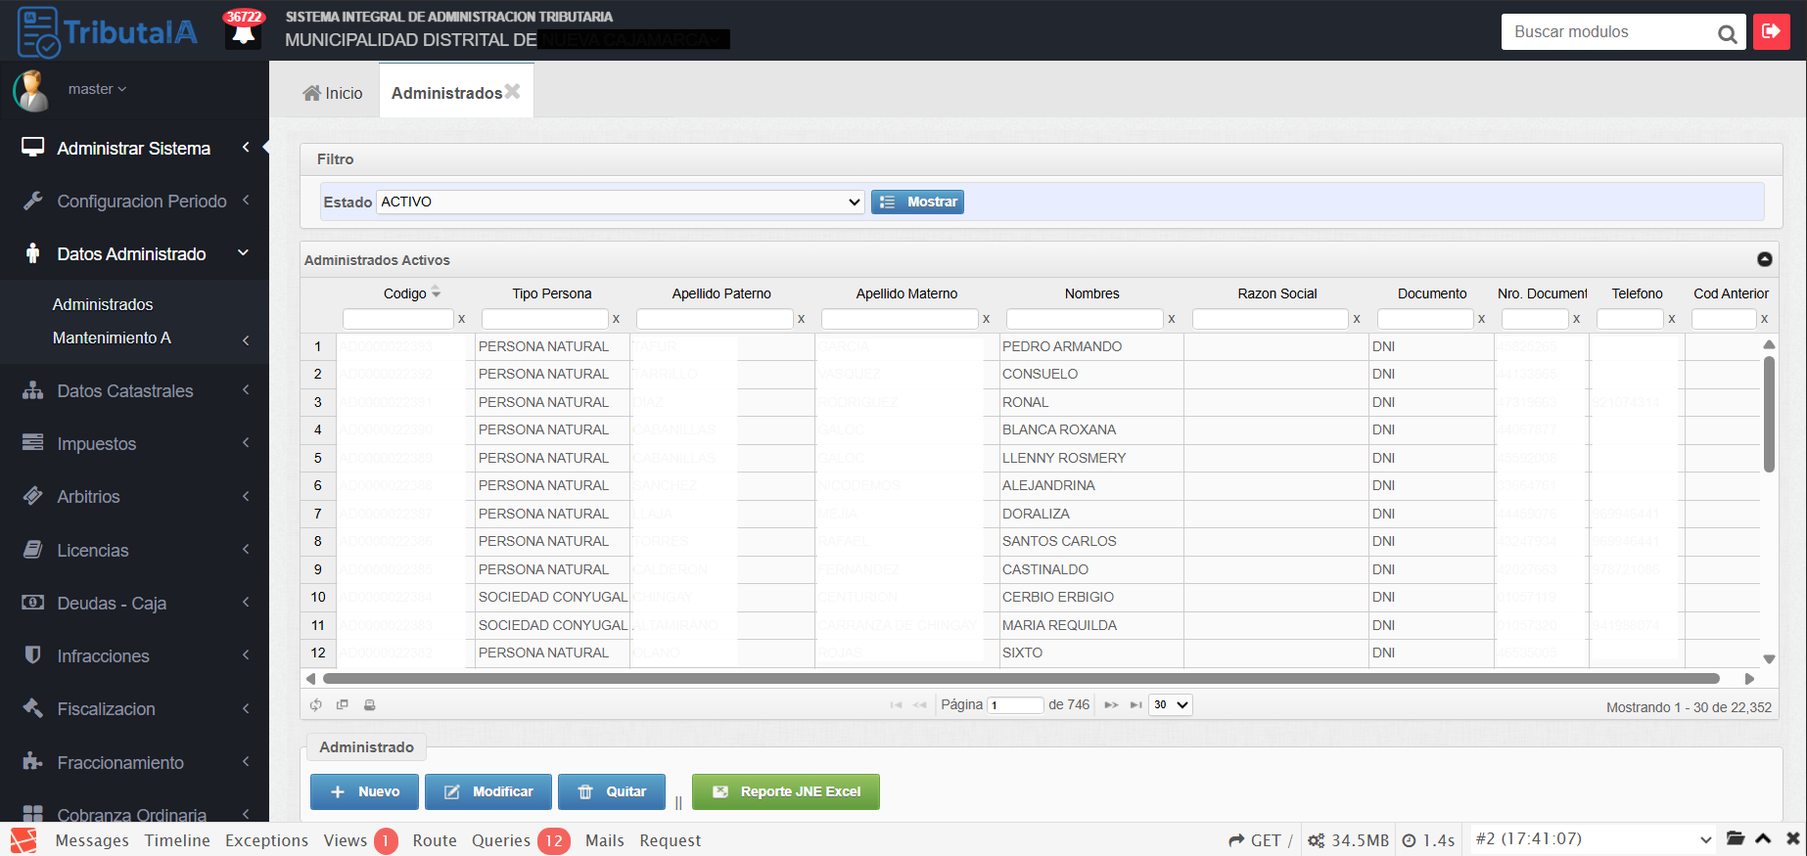Go to the next page arrow

point(1111,704)
